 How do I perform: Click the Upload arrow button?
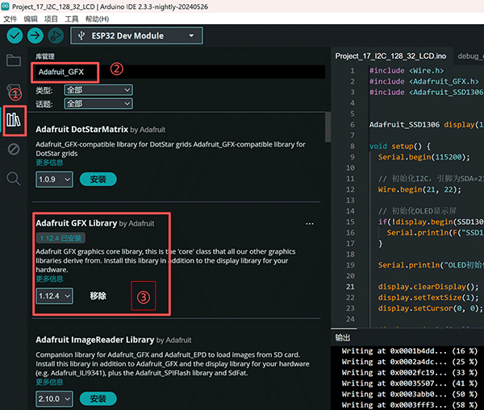(35, 35)
